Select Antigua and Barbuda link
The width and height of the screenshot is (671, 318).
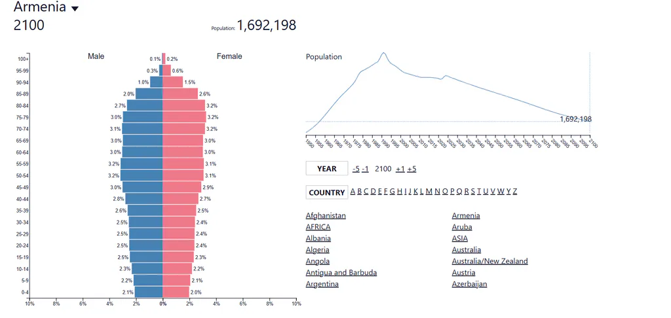pos(341,273)
